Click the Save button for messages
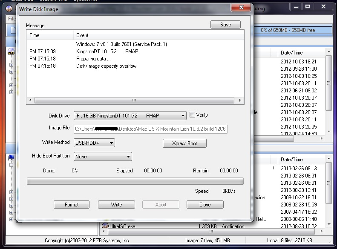The width and height of the screenshot is (337, 249). click(225, 24)
